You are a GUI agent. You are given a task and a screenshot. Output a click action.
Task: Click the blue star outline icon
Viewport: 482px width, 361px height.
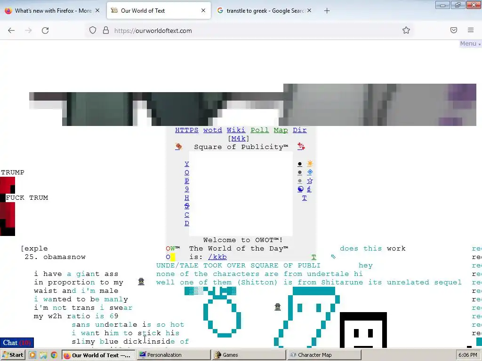310,181
